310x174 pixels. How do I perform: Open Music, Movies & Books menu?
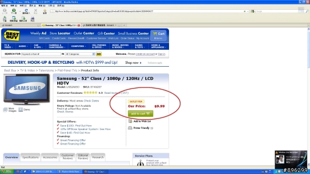click(x=120, y=46)
